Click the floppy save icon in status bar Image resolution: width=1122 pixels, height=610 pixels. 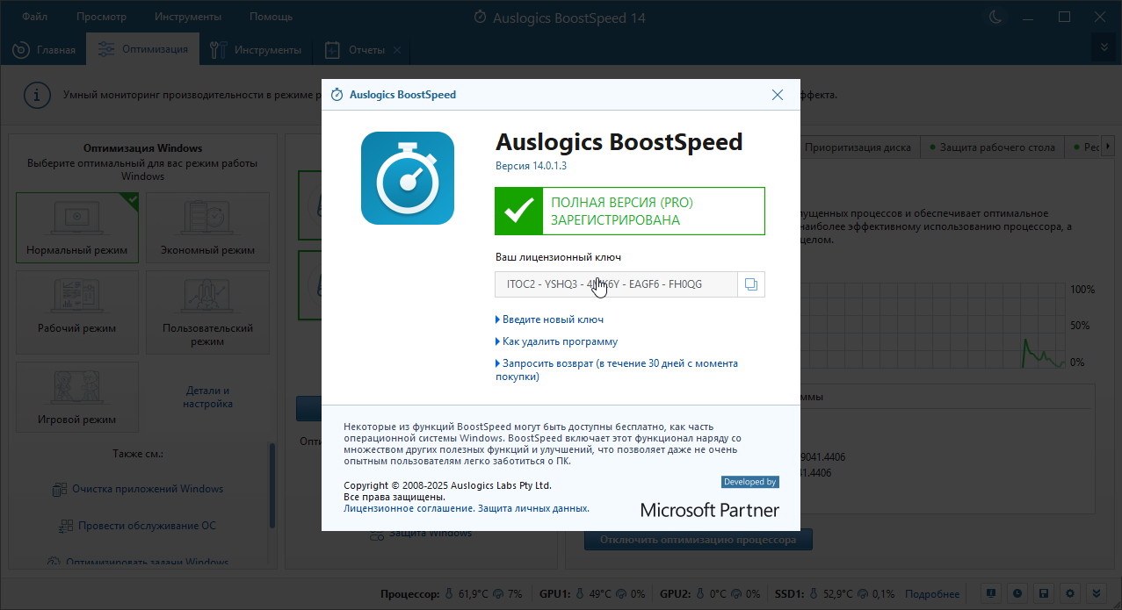[x=1042, y=592]
